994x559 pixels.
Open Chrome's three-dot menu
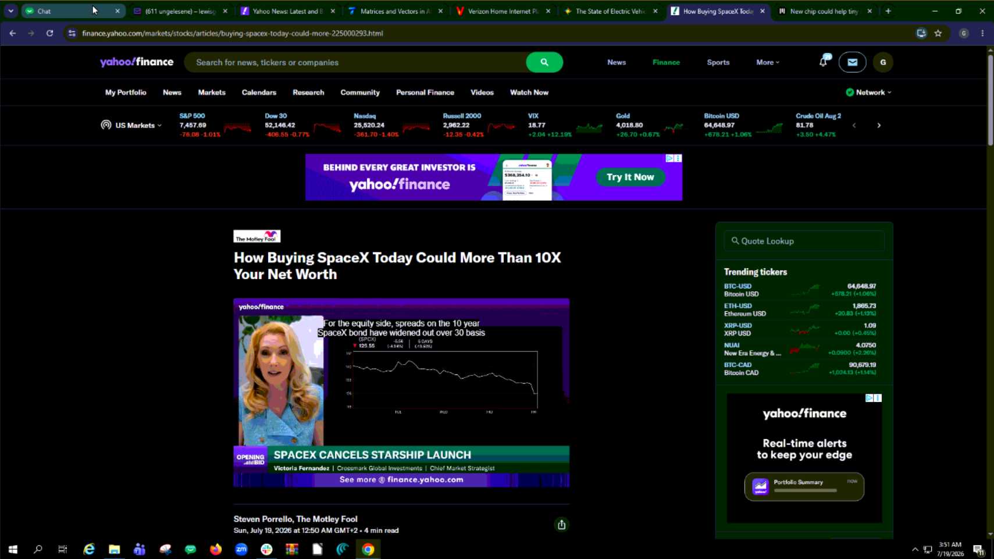[982, 33]
